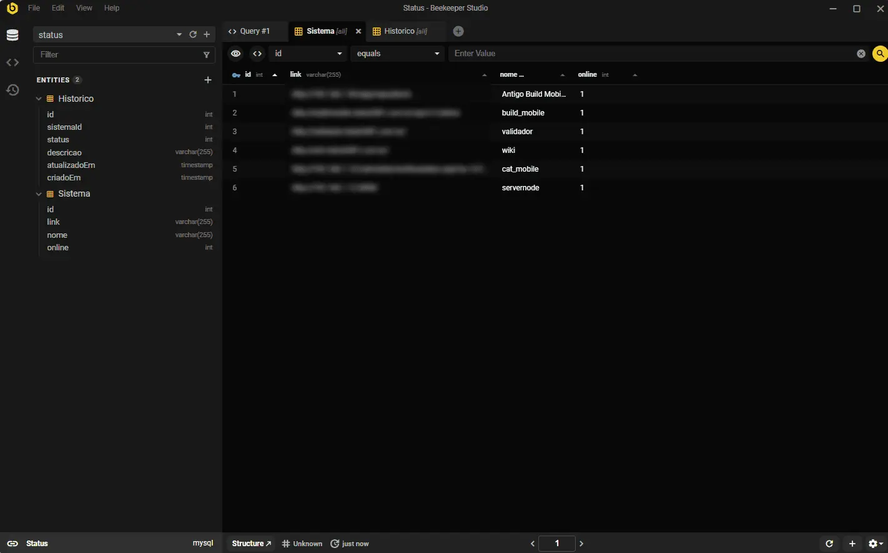
Task: Add a new database with plus icon
Action: [x=207, y=35]
